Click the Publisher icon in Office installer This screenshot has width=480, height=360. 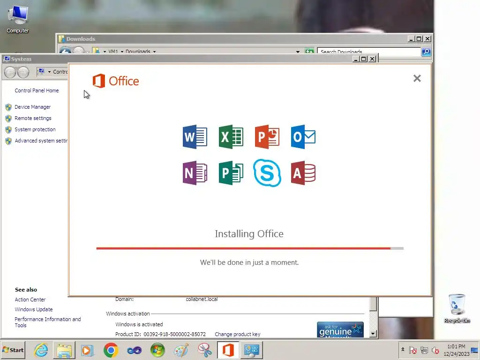(231, 173)
